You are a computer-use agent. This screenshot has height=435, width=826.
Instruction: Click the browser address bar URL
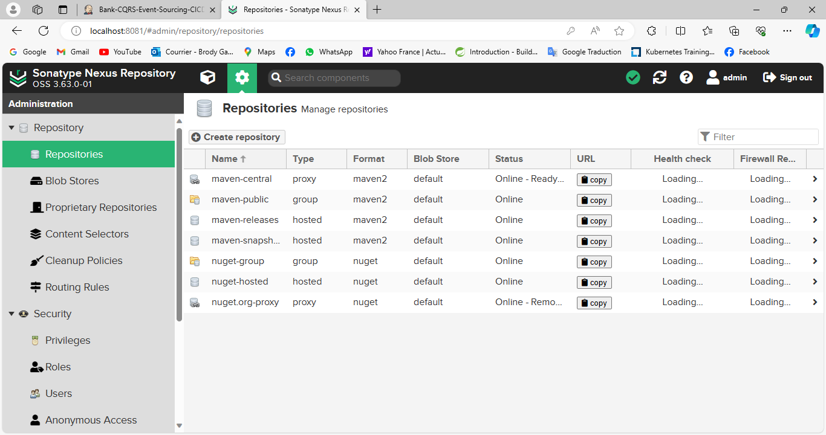tap(177, 31)
